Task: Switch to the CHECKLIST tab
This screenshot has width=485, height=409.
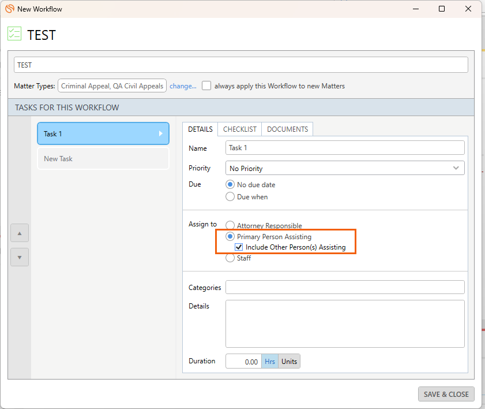Action: [240, 129]
